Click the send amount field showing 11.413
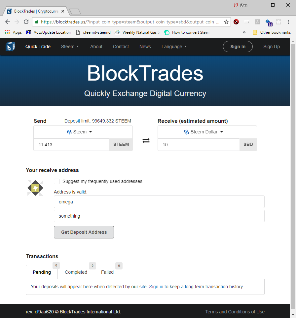 point(71,145)
